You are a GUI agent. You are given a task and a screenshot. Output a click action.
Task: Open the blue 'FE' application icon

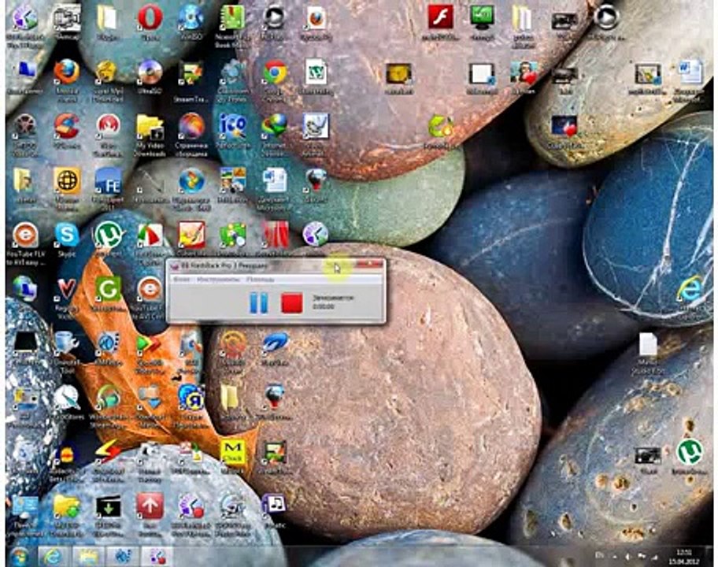tap(108, 181)
